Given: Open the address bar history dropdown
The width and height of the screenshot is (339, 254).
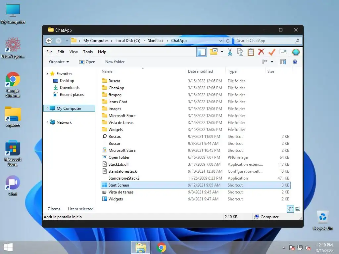Looking at the screenshot, I should tap(220, 41).
